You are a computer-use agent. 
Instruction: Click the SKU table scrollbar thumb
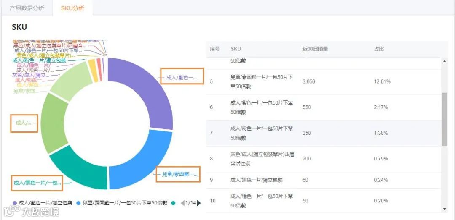444,120
